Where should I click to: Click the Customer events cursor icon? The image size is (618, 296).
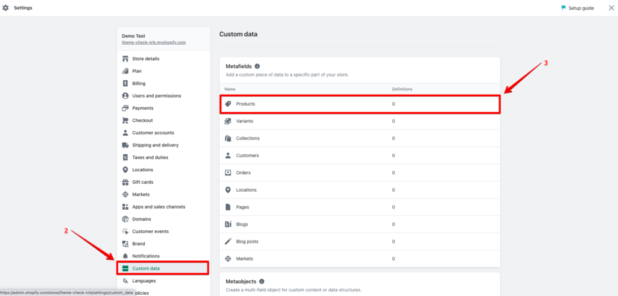click(x=126, y=231)
